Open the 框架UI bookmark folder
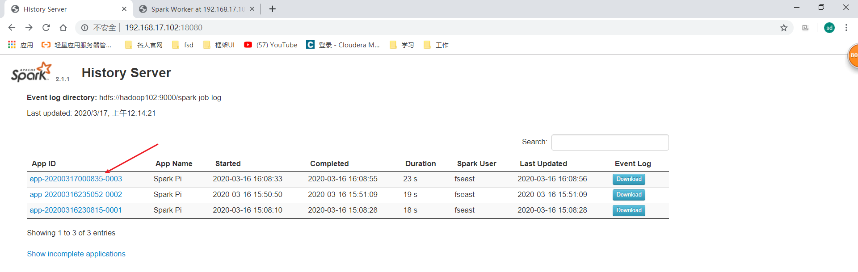858x272 pixels. coord(219,45)
